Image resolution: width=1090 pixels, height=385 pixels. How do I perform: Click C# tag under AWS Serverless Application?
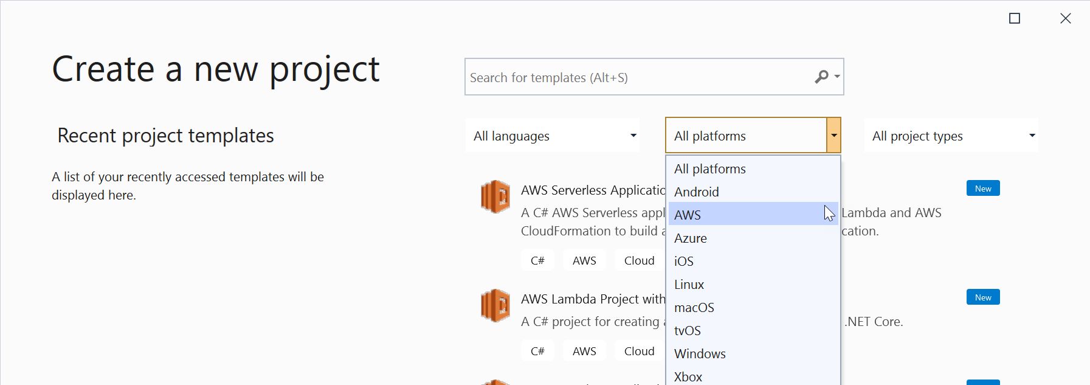[x=537, y=260]
